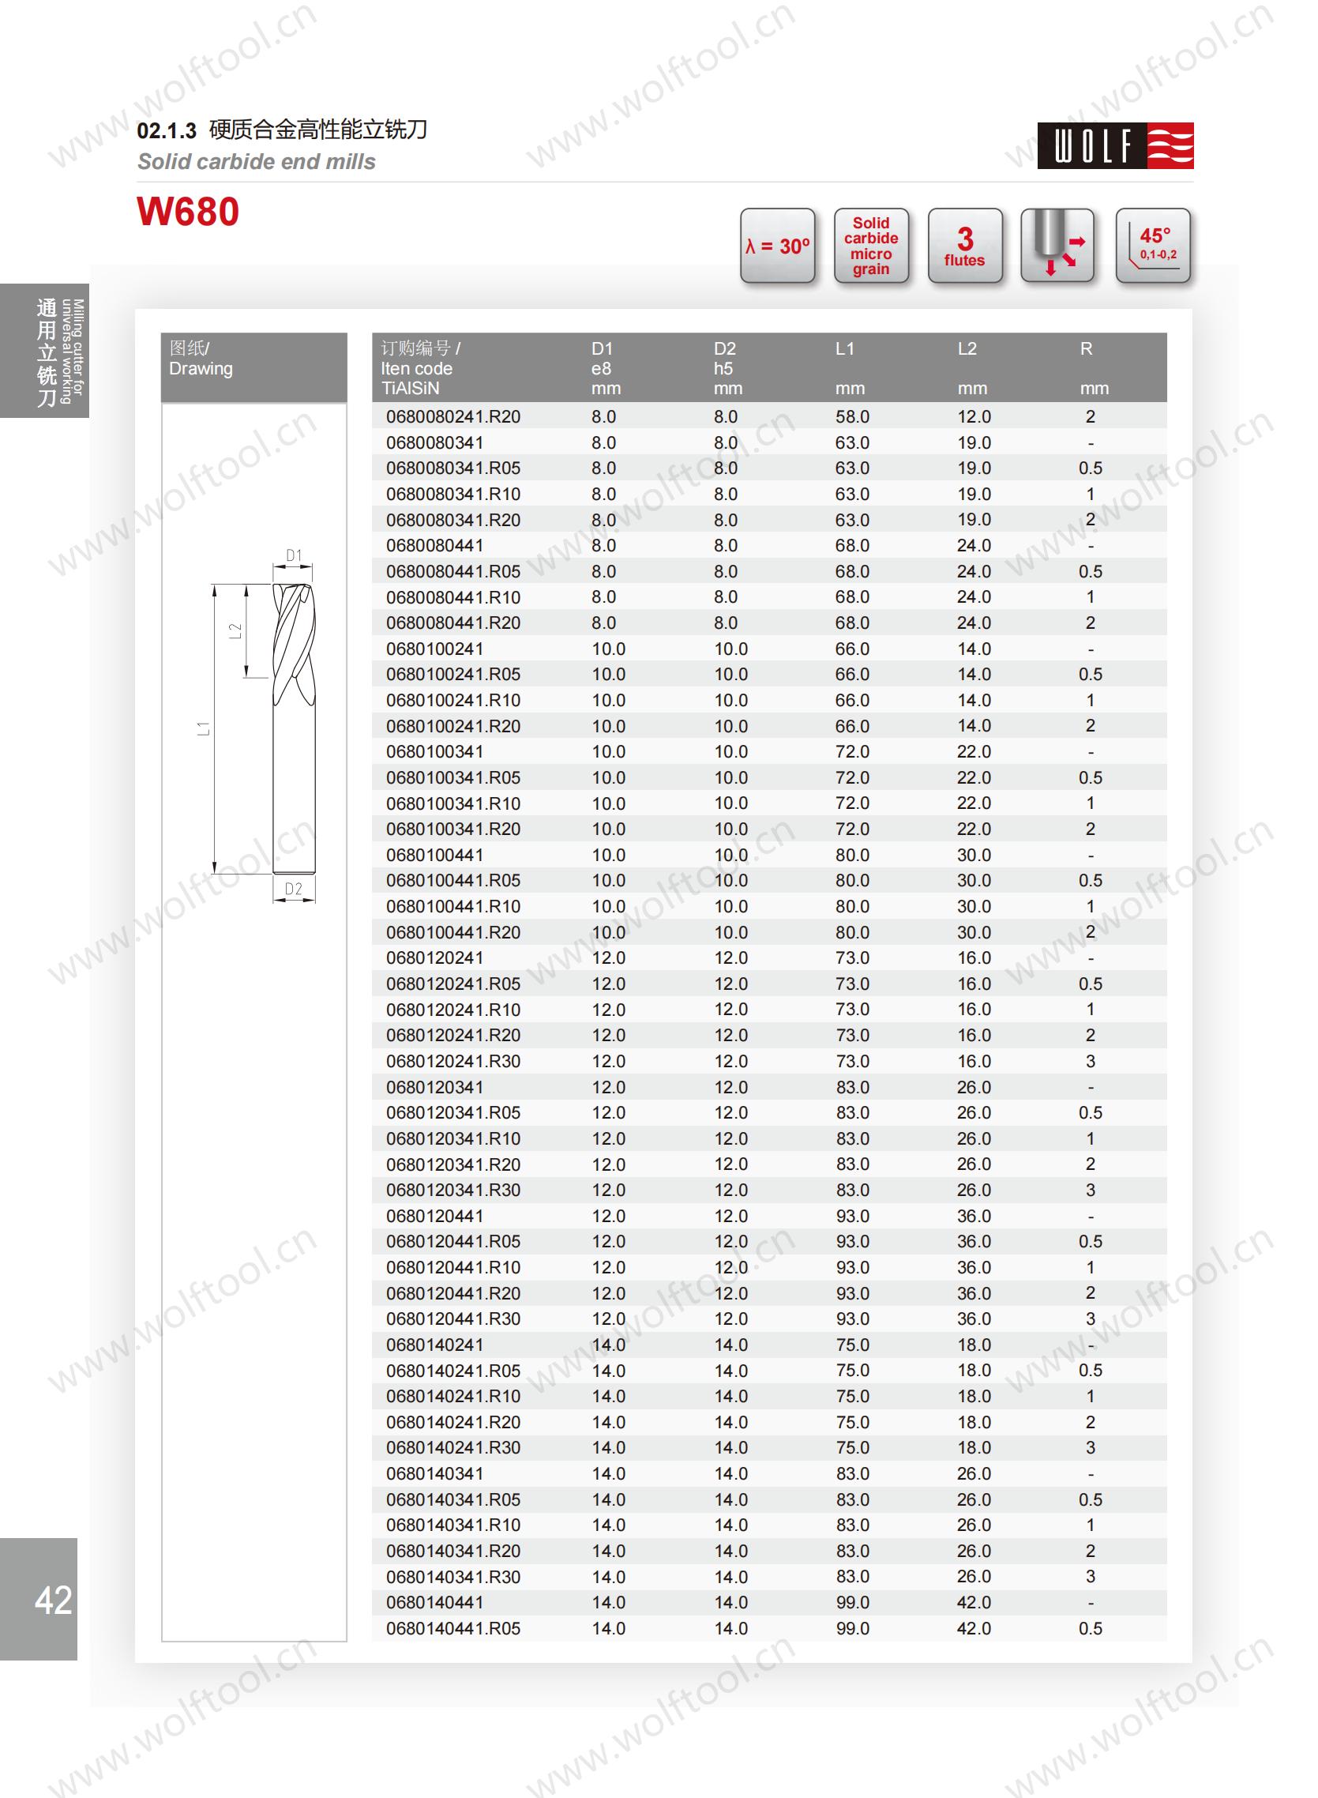Image resolution: width=1318 pixels, height=1798 pixels.
Task: Click the R column header
Action: 1094,368
